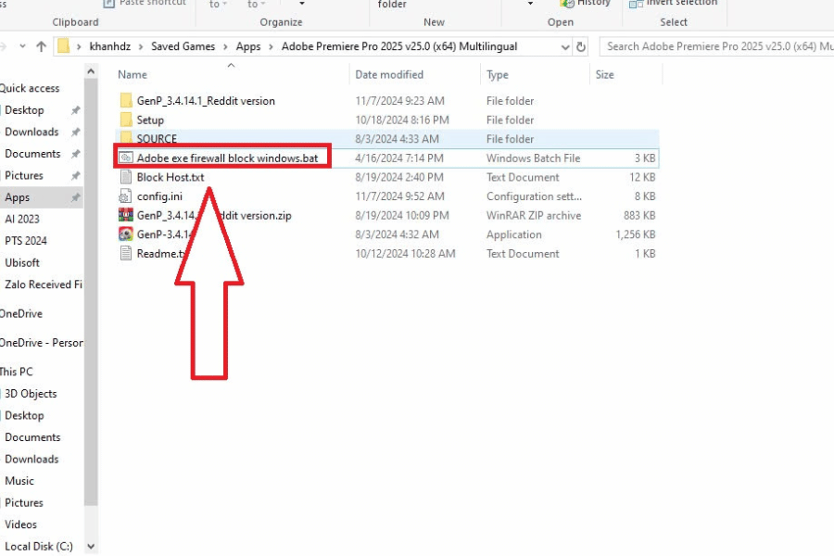
Task: Open the address bar history dropdown
Action: (x=565, y=46)
